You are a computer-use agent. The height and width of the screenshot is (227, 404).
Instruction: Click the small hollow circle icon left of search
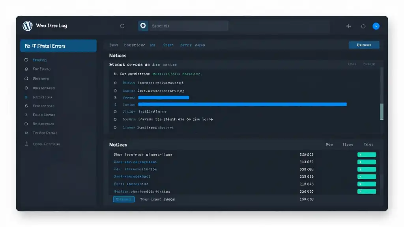click(122, 26)
